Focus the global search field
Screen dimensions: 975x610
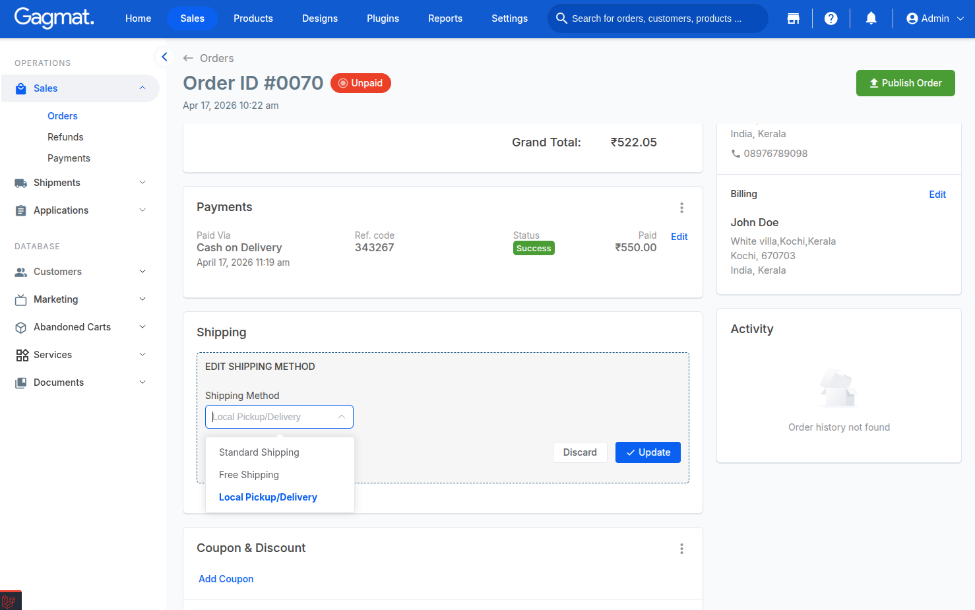658,18
